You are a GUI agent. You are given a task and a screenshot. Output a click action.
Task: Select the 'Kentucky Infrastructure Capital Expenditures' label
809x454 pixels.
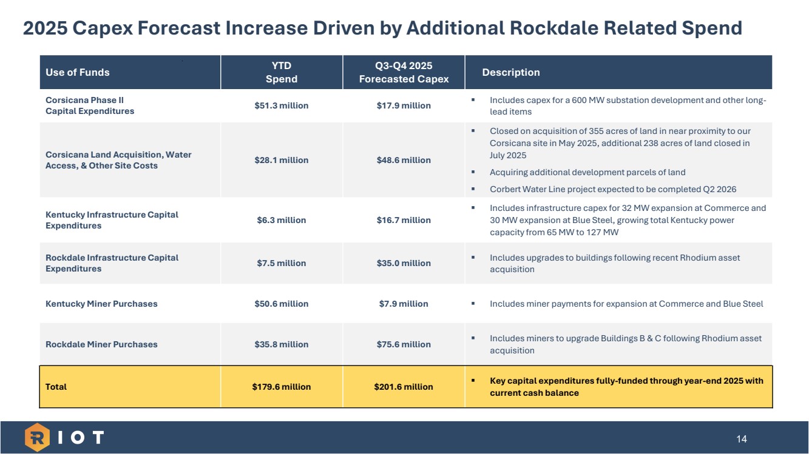click(112, 220)
